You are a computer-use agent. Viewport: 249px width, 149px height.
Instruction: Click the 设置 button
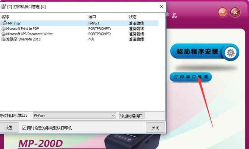9,127
